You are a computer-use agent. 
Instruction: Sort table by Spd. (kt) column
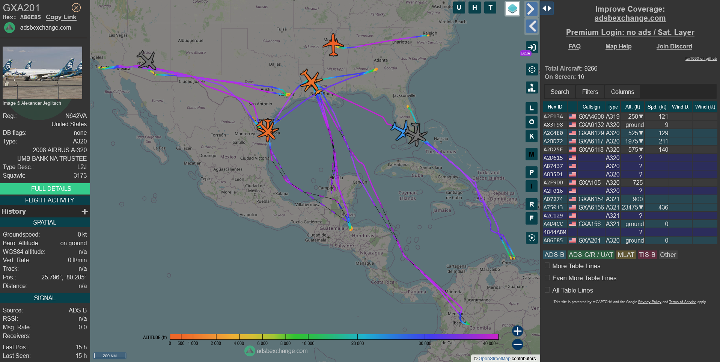657,107
